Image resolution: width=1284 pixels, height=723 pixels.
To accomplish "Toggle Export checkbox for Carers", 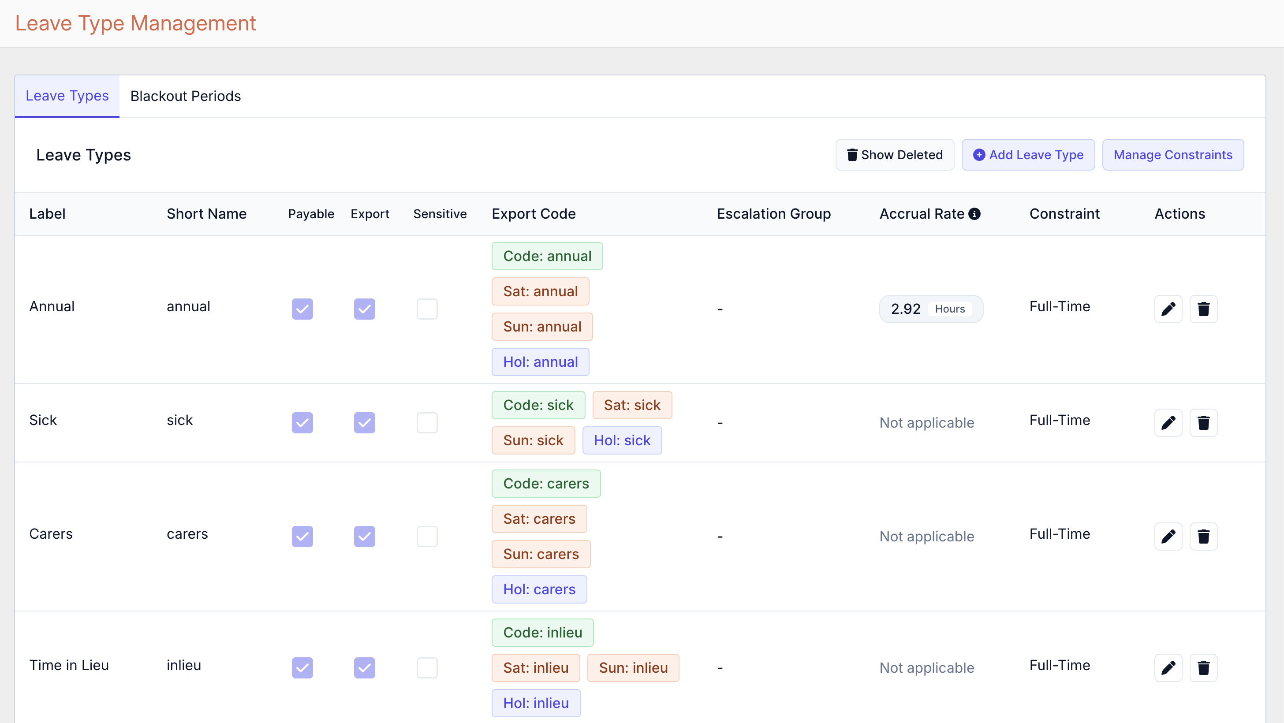I will pos(364,536).
